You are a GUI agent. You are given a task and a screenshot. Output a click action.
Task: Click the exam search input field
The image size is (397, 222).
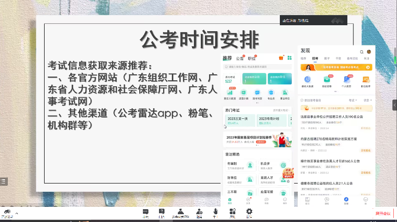257,67
